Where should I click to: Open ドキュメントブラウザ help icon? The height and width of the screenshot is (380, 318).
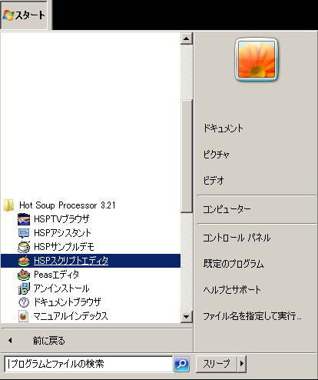coord(24,302)
